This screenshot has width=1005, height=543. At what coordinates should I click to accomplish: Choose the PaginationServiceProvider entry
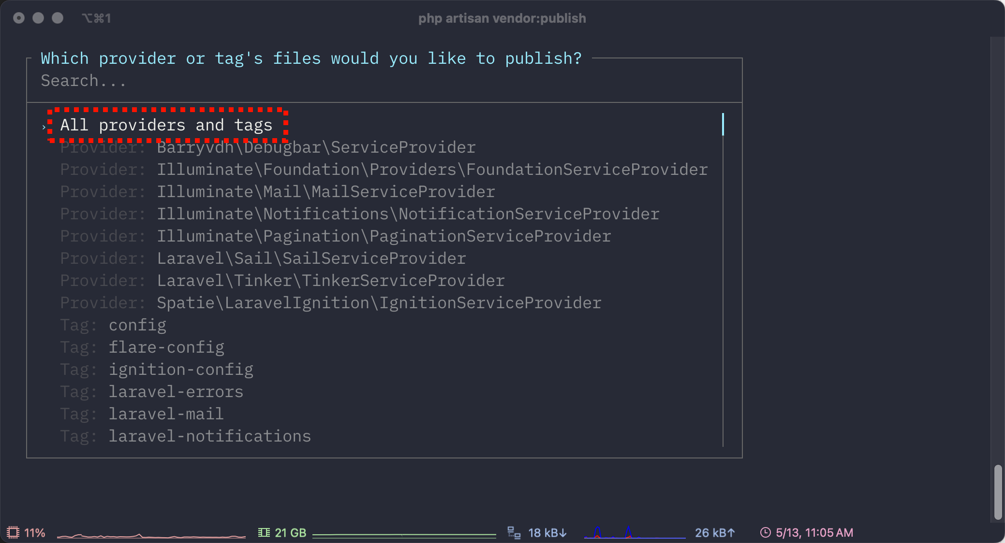(x=336, y=236)
